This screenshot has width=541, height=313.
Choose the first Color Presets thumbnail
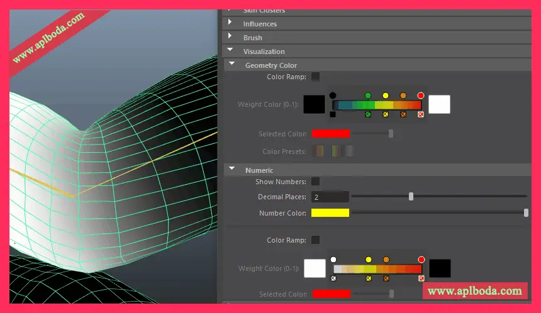tap(319, 151)
